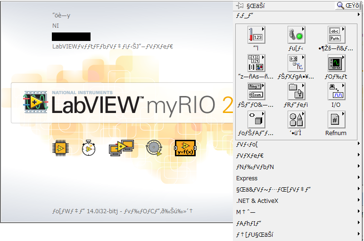The width and height of the screenshot is (364, 241).
Task: Click the gear with run arrow icon on splash
Action: click(154, 148)
